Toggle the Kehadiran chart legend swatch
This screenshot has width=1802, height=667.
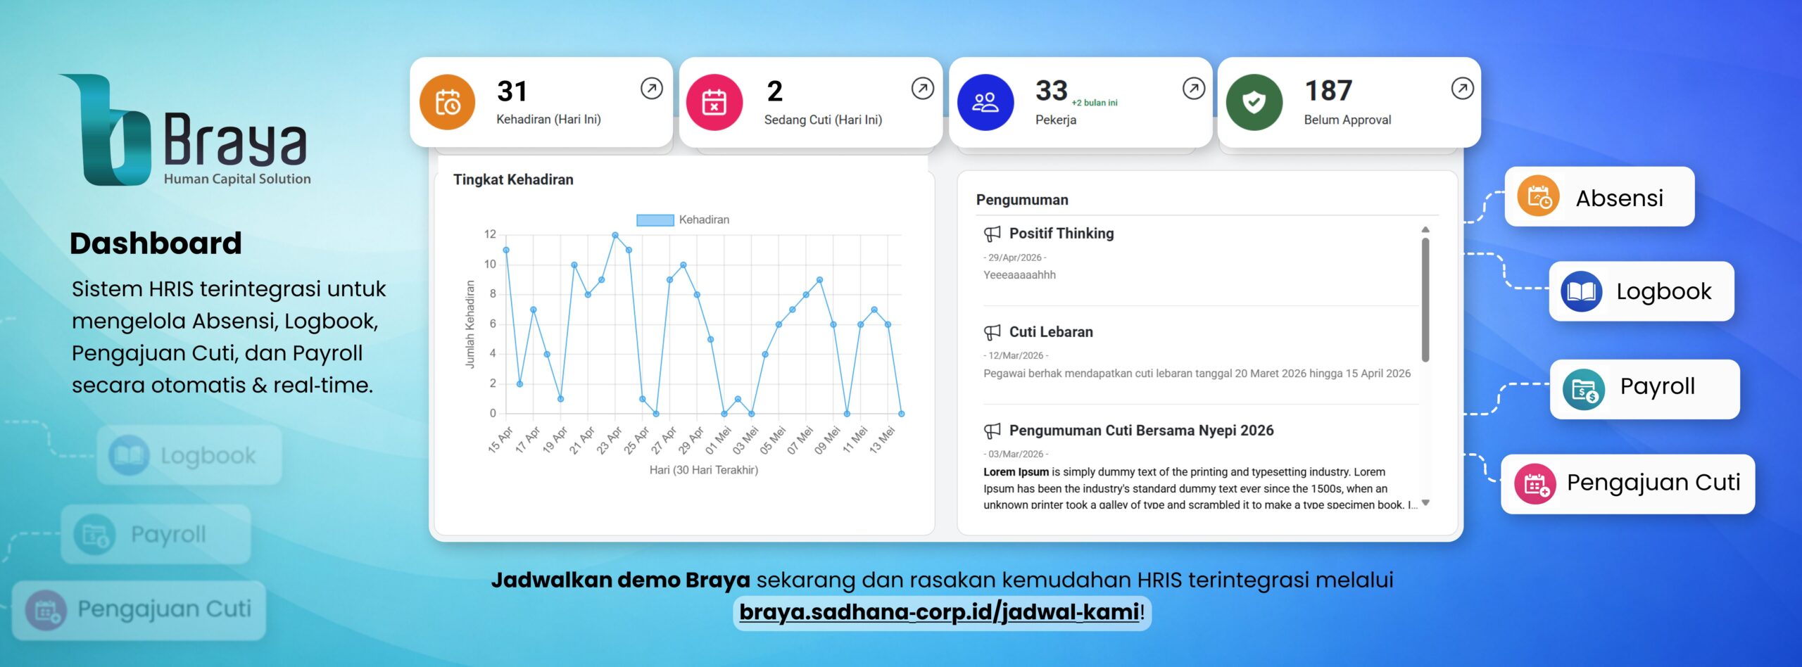tap(655, 220)
